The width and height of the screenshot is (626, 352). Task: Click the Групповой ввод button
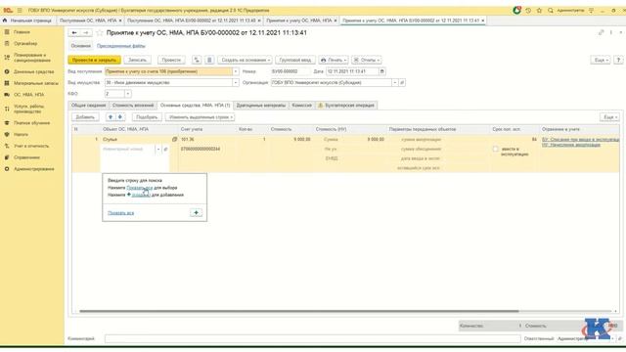pyautogui.click(x=295, y=60)
